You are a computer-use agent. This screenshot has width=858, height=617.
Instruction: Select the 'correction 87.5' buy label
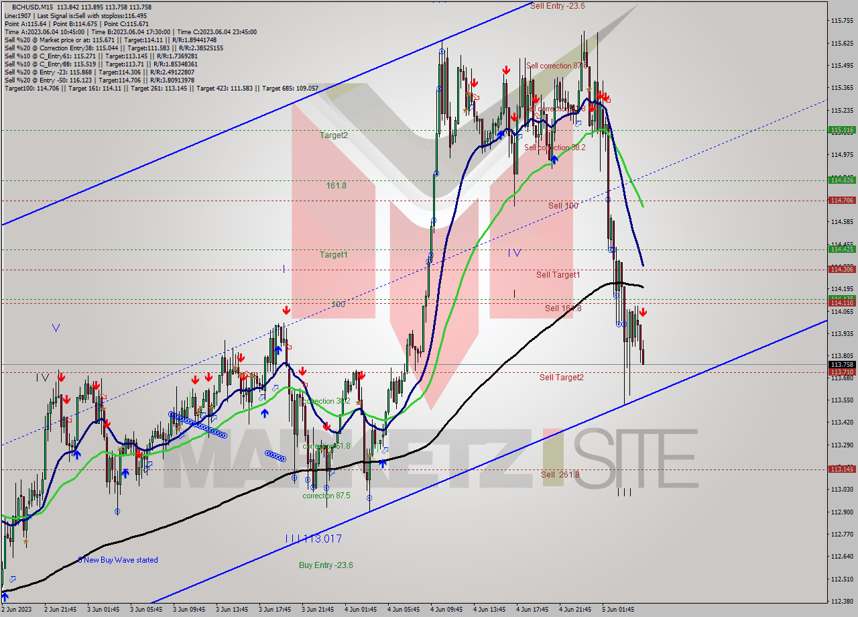[326, 496]
